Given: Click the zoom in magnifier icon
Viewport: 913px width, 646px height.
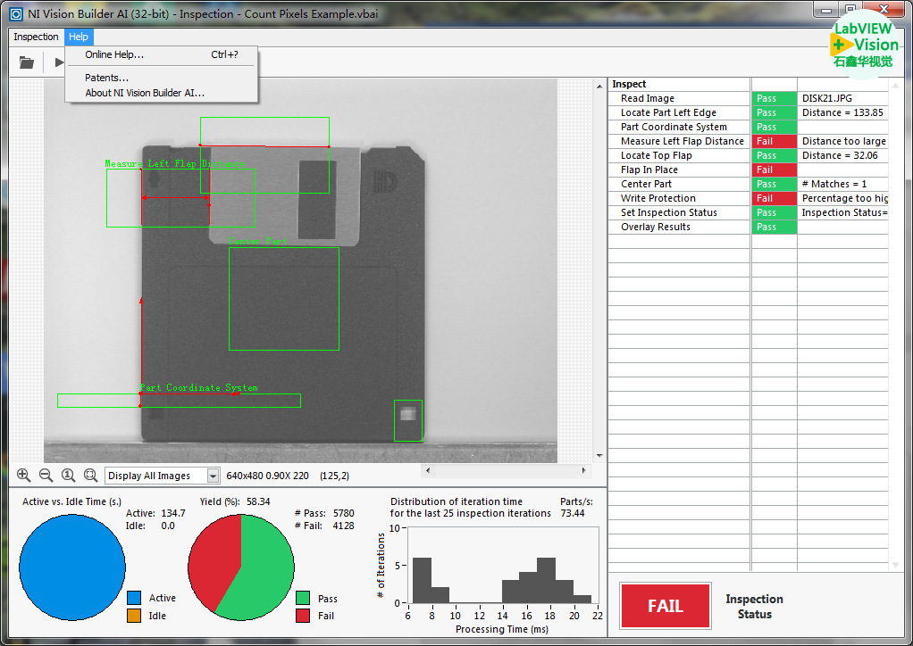Looking at the screenshot, I should point(23,476).
